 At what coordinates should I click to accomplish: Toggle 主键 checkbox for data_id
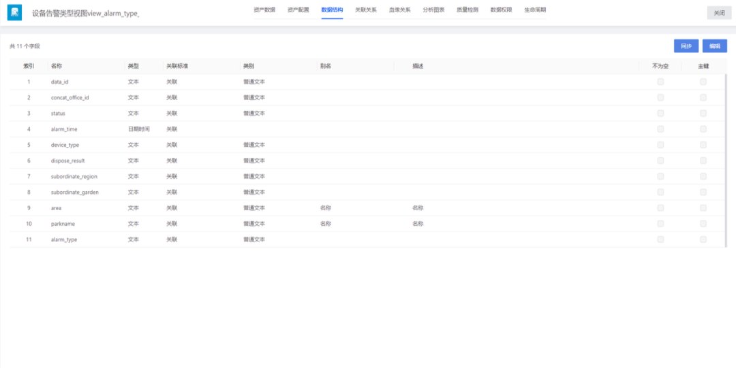703,82
